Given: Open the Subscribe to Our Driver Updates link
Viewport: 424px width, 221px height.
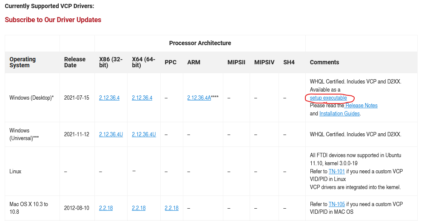Looking at the screenshot, I should [53, 20].
